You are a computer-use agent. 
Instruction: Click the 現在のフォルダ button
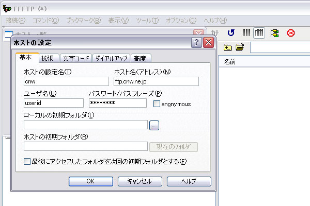(x=174, y=147)
